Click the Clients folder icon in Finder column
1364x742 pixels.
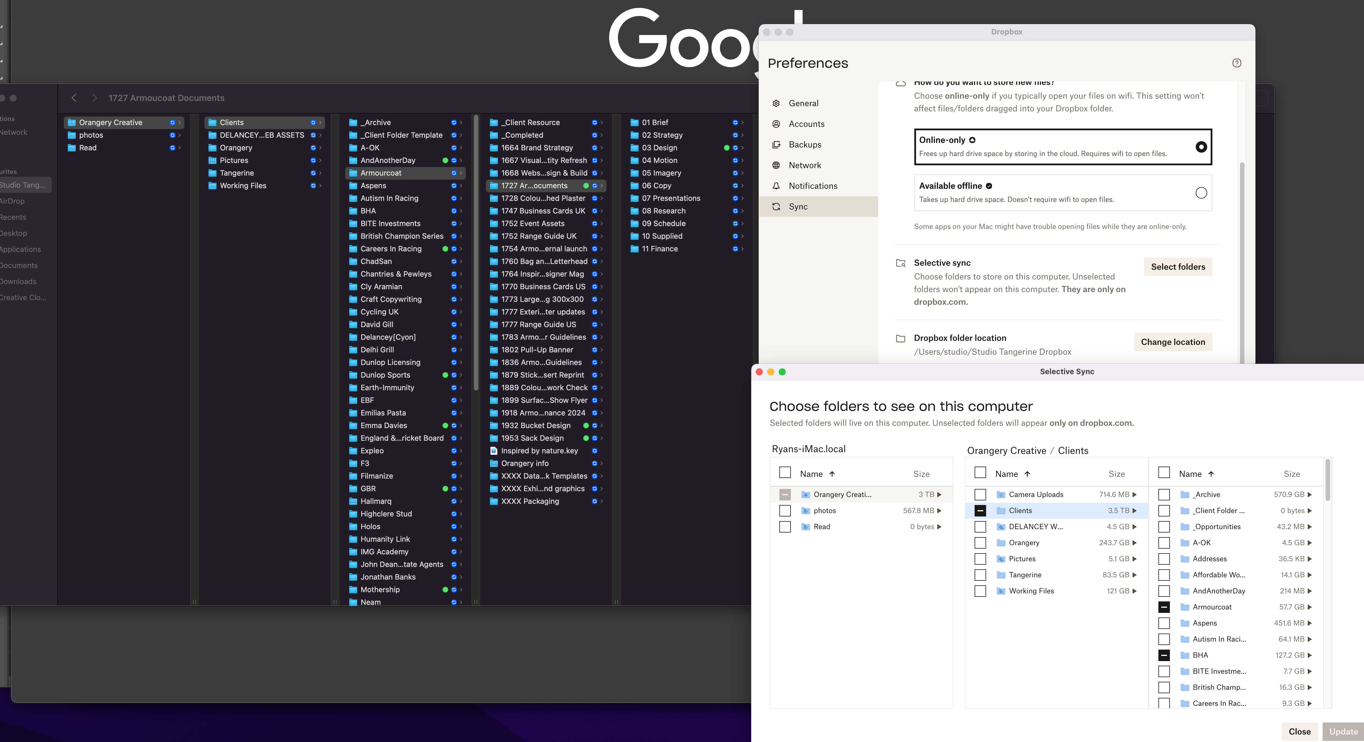212,122
